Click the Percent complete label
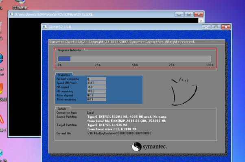 68,79
